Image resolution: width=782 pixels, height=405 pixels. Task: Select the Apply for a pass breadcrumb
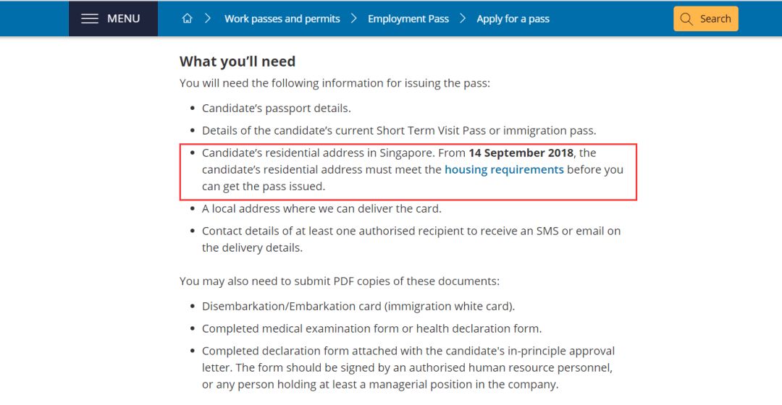(513, 19)
